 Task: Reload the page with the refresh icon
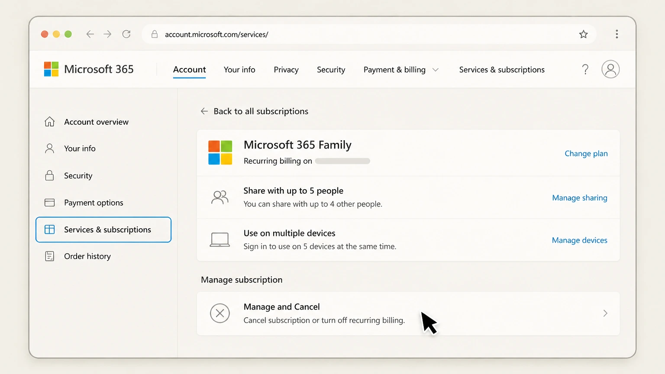(x=126, y=34)
